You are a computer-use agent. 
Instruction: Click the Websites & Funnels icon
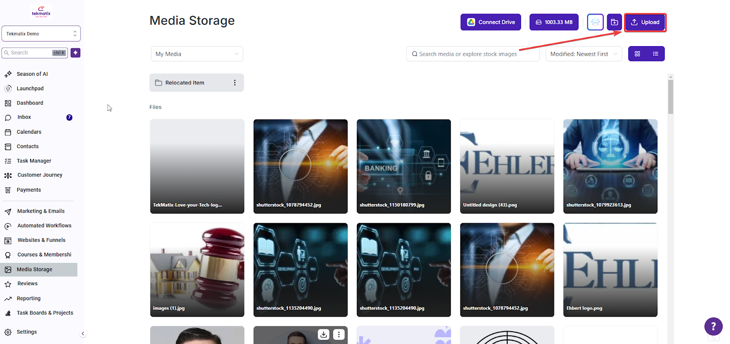(x=8, y=241)
